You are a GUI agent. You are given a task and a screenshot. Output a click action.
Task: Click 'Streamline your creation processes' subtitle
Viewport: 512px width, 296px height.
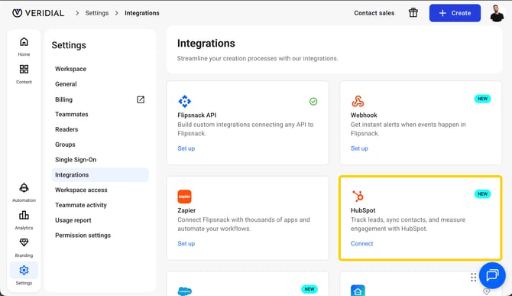pos(258,58)
